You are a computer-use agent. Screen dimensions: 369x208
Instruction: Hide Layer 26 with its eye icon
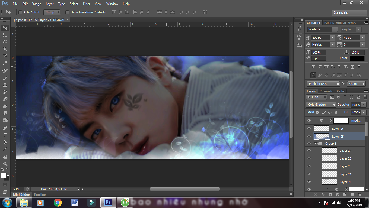pos(309,129)
